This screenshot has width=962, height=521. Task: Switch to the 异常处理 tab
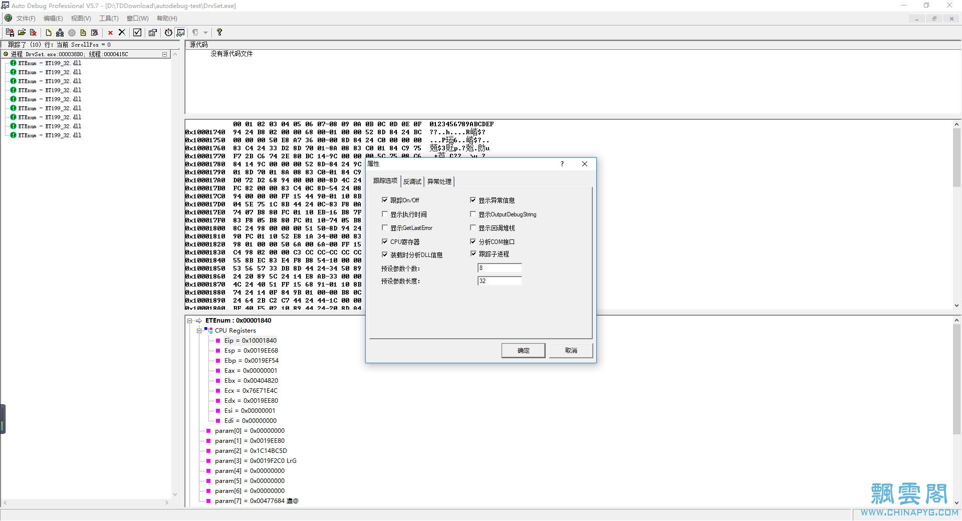[439, 181]
